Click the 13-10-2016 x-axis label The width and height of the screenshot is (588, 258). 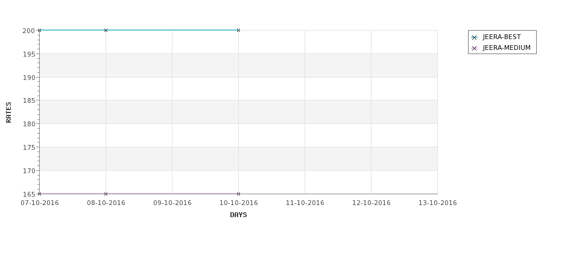(438, 203)
